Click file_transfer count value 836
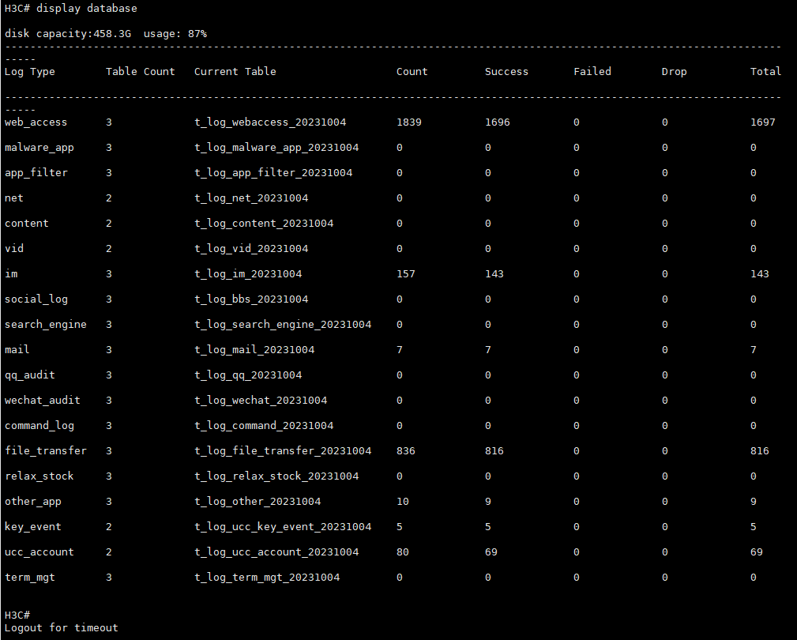The height and width of the screenshot is (640, 797). 406,451
